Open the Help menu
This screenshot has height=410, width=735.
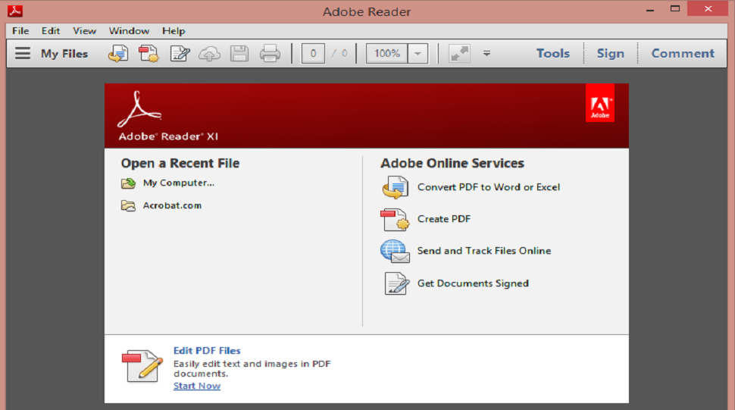[x=174, y=31]
